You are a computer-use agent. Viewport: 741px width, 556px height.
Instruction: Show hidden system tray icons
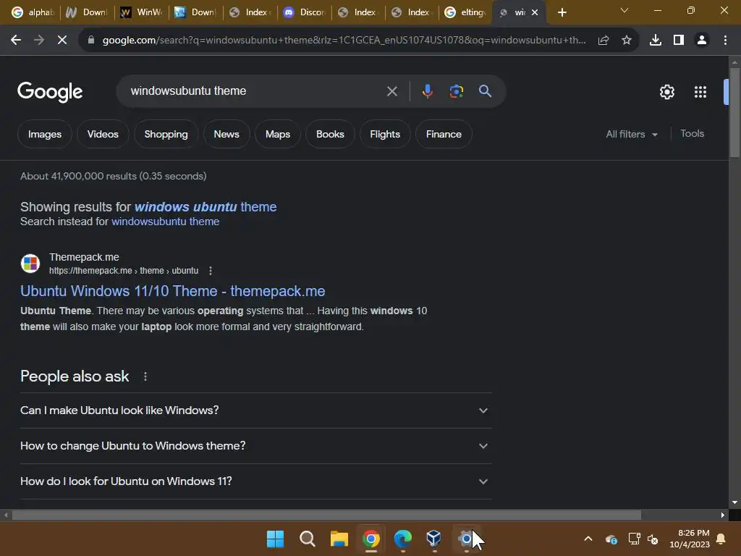click(588, 539)
